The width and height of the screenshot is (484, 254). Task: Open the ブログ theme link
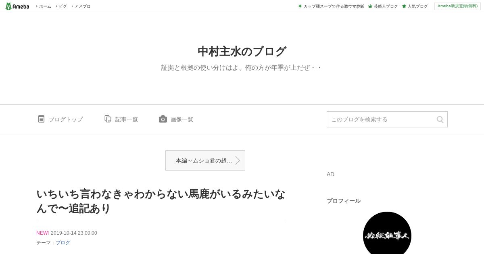pyautogui.click(x=63, y=243)
